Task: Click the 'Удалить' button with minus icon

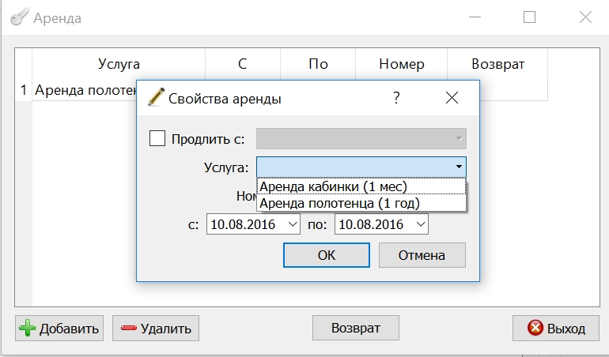Action: (156, 329)
